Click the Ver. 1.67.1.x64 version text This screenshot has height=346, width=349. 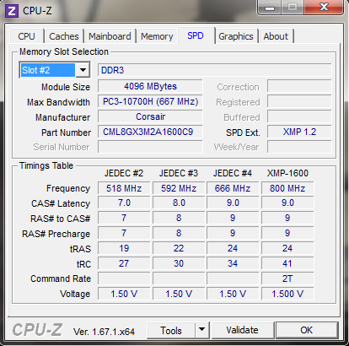coord(104,332)
